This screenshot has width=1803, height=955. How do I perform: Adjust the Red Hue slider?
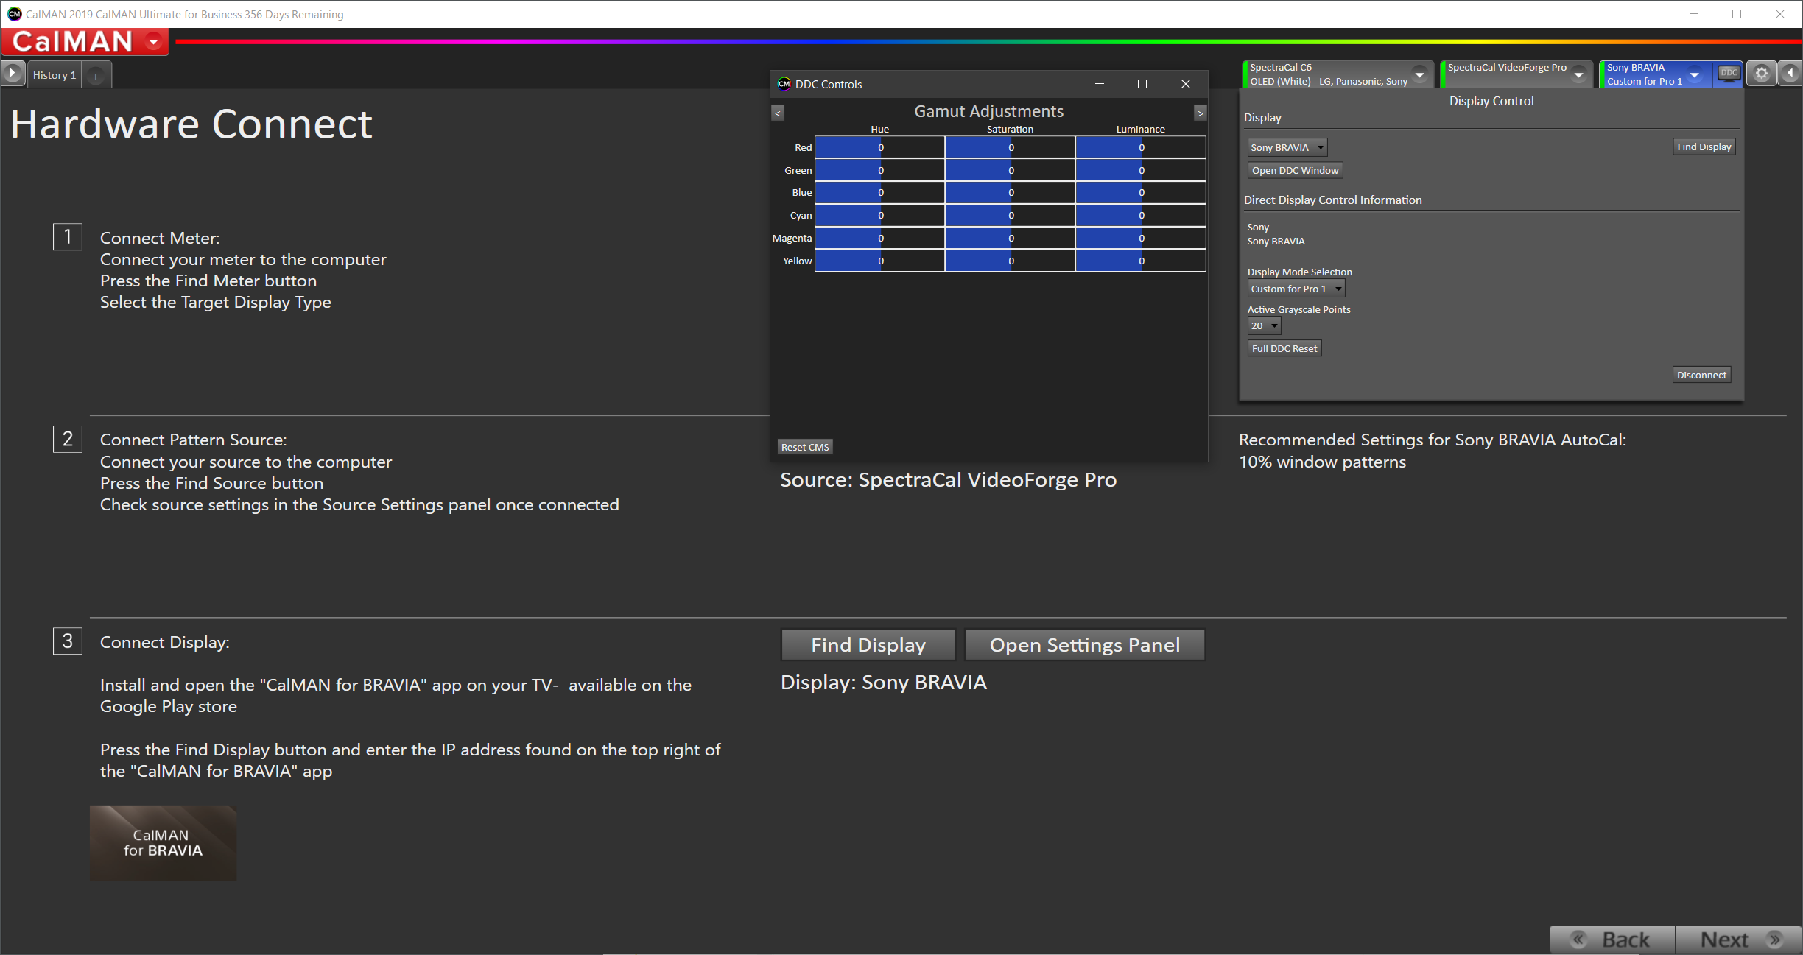[879, 147]
